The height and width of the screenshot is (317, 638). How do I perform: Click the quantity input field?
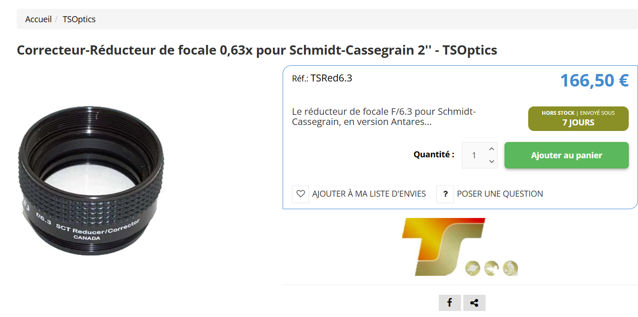(x=474, y=155)
